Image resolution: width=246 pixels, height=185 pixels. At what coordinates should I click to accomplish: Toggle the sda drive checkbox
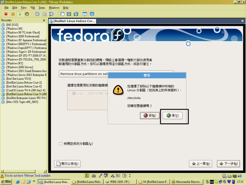pyautogui.click(x=74, y=93)
